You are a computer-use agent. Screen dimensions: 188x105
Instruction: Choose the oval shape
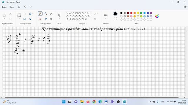[x=73, y=13]
